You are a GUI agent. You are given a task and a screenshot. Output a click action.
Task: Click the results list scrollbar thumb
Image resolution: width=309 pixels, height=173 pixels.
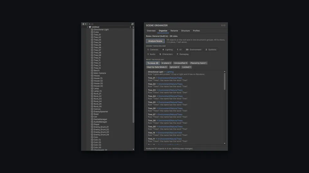tap(224, 81)
